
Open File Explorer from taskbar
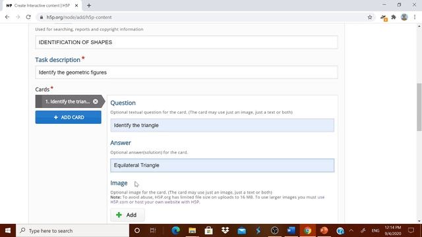click(192, 230)
